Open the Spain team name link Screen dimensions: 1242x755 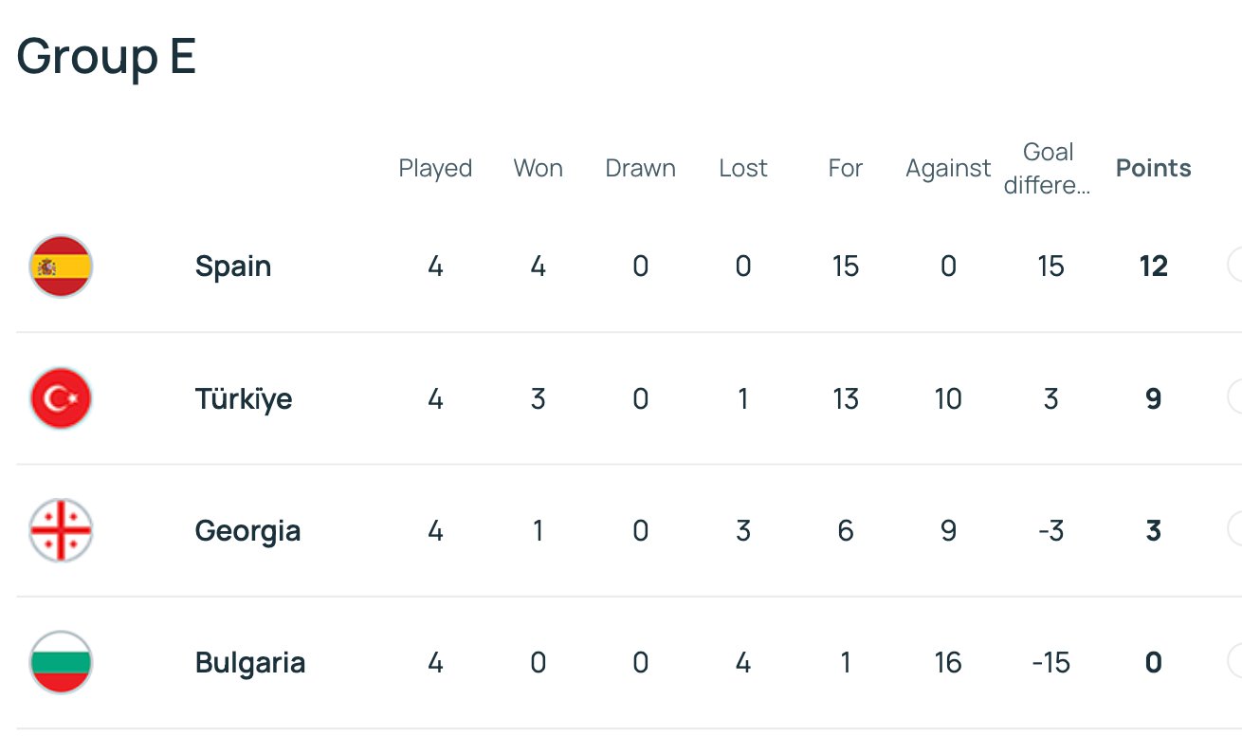click(x=233, y=267)
